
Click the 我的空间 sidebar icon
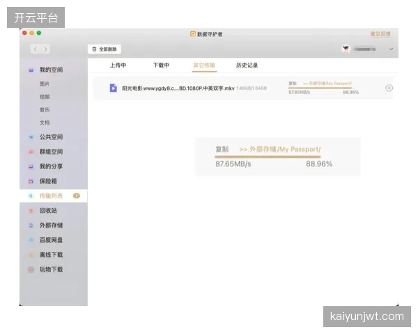pyautogui.click(x=31, y=70)
